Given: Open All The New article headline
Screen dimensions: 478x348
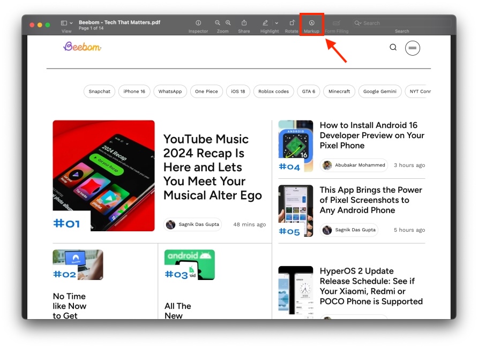Looking at the screenshot, I should 178,310.
